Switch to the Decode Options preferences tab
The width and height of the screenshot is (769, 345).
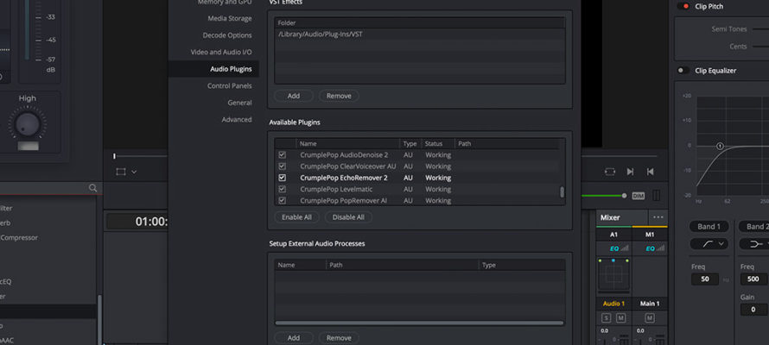point(227,35)
